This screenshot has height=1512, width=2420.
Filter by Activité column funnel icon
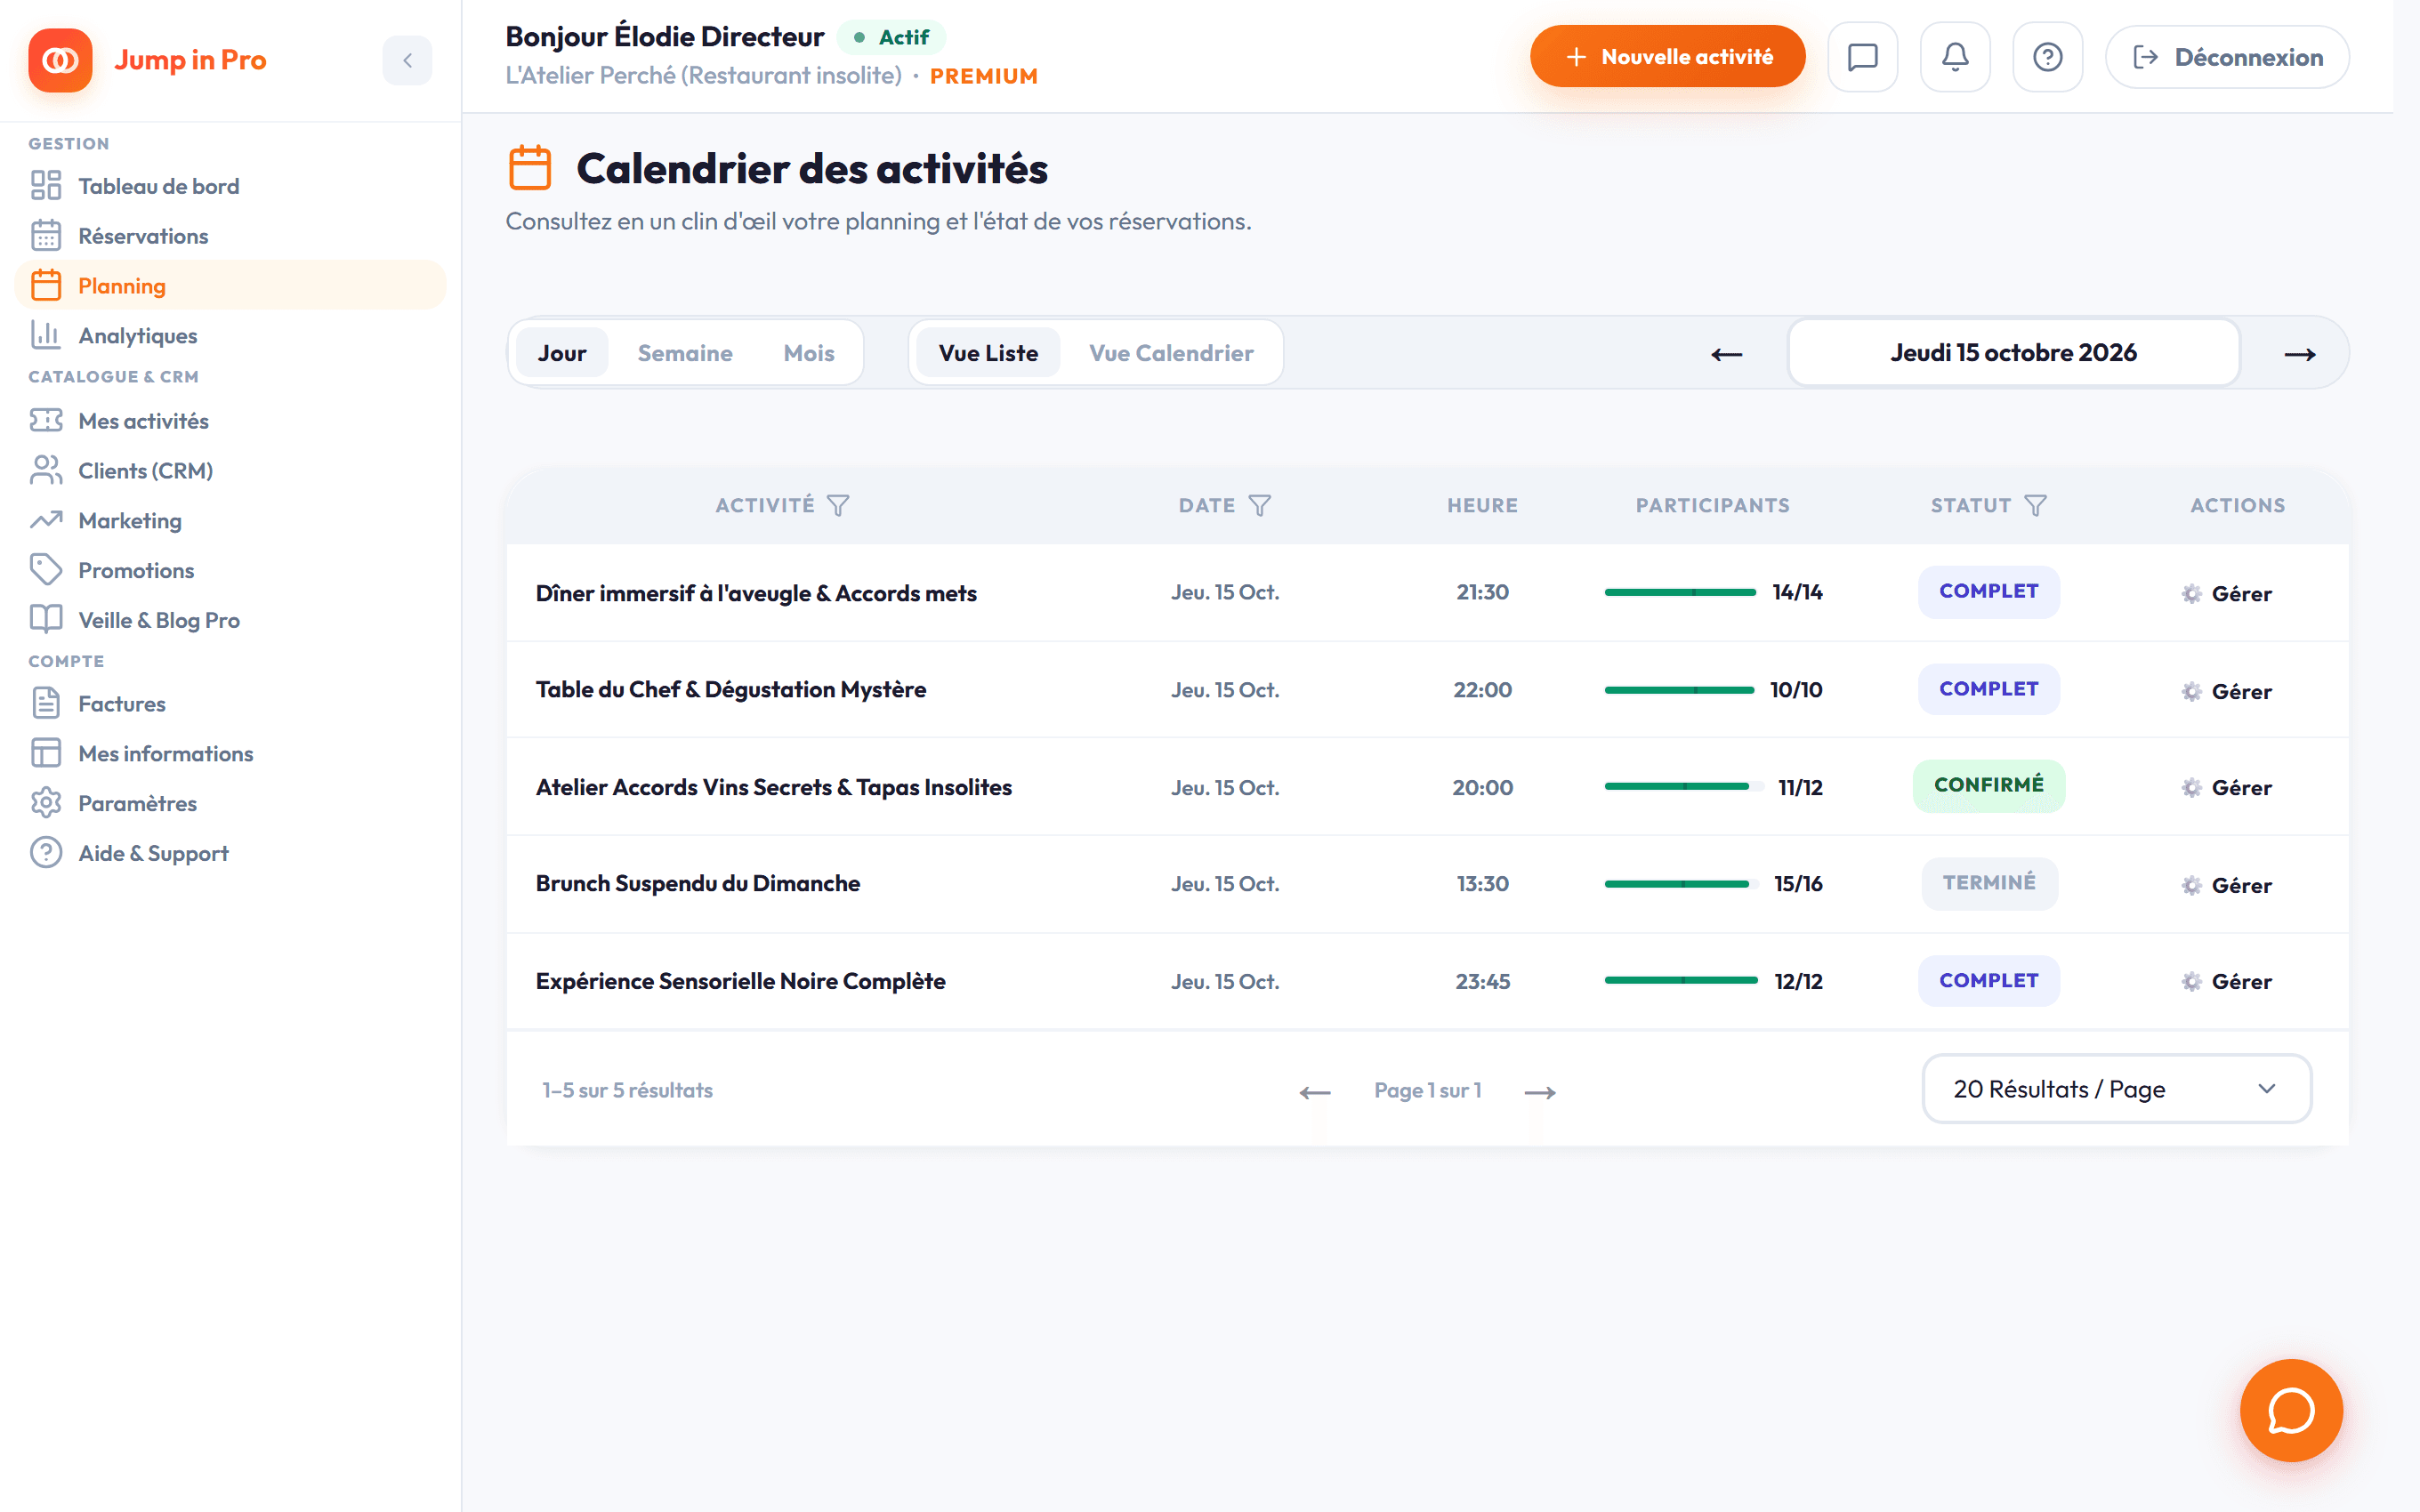pyautogui.click(x=838, y=505)
